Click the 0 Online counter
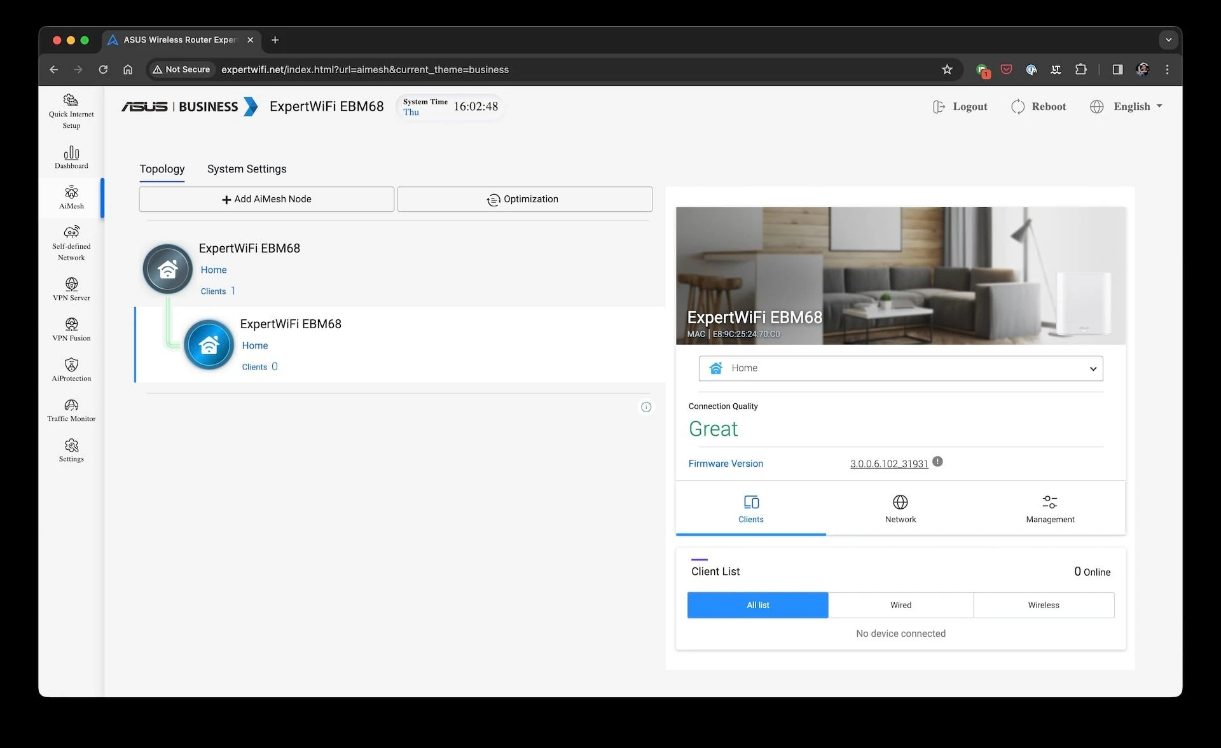This screenshot has width=1221, height=748. click(1092, 572)
